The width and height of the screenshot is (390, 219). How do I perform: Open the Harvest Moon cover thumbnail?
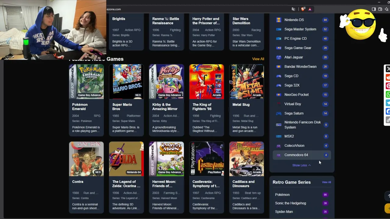click(166, 159)
